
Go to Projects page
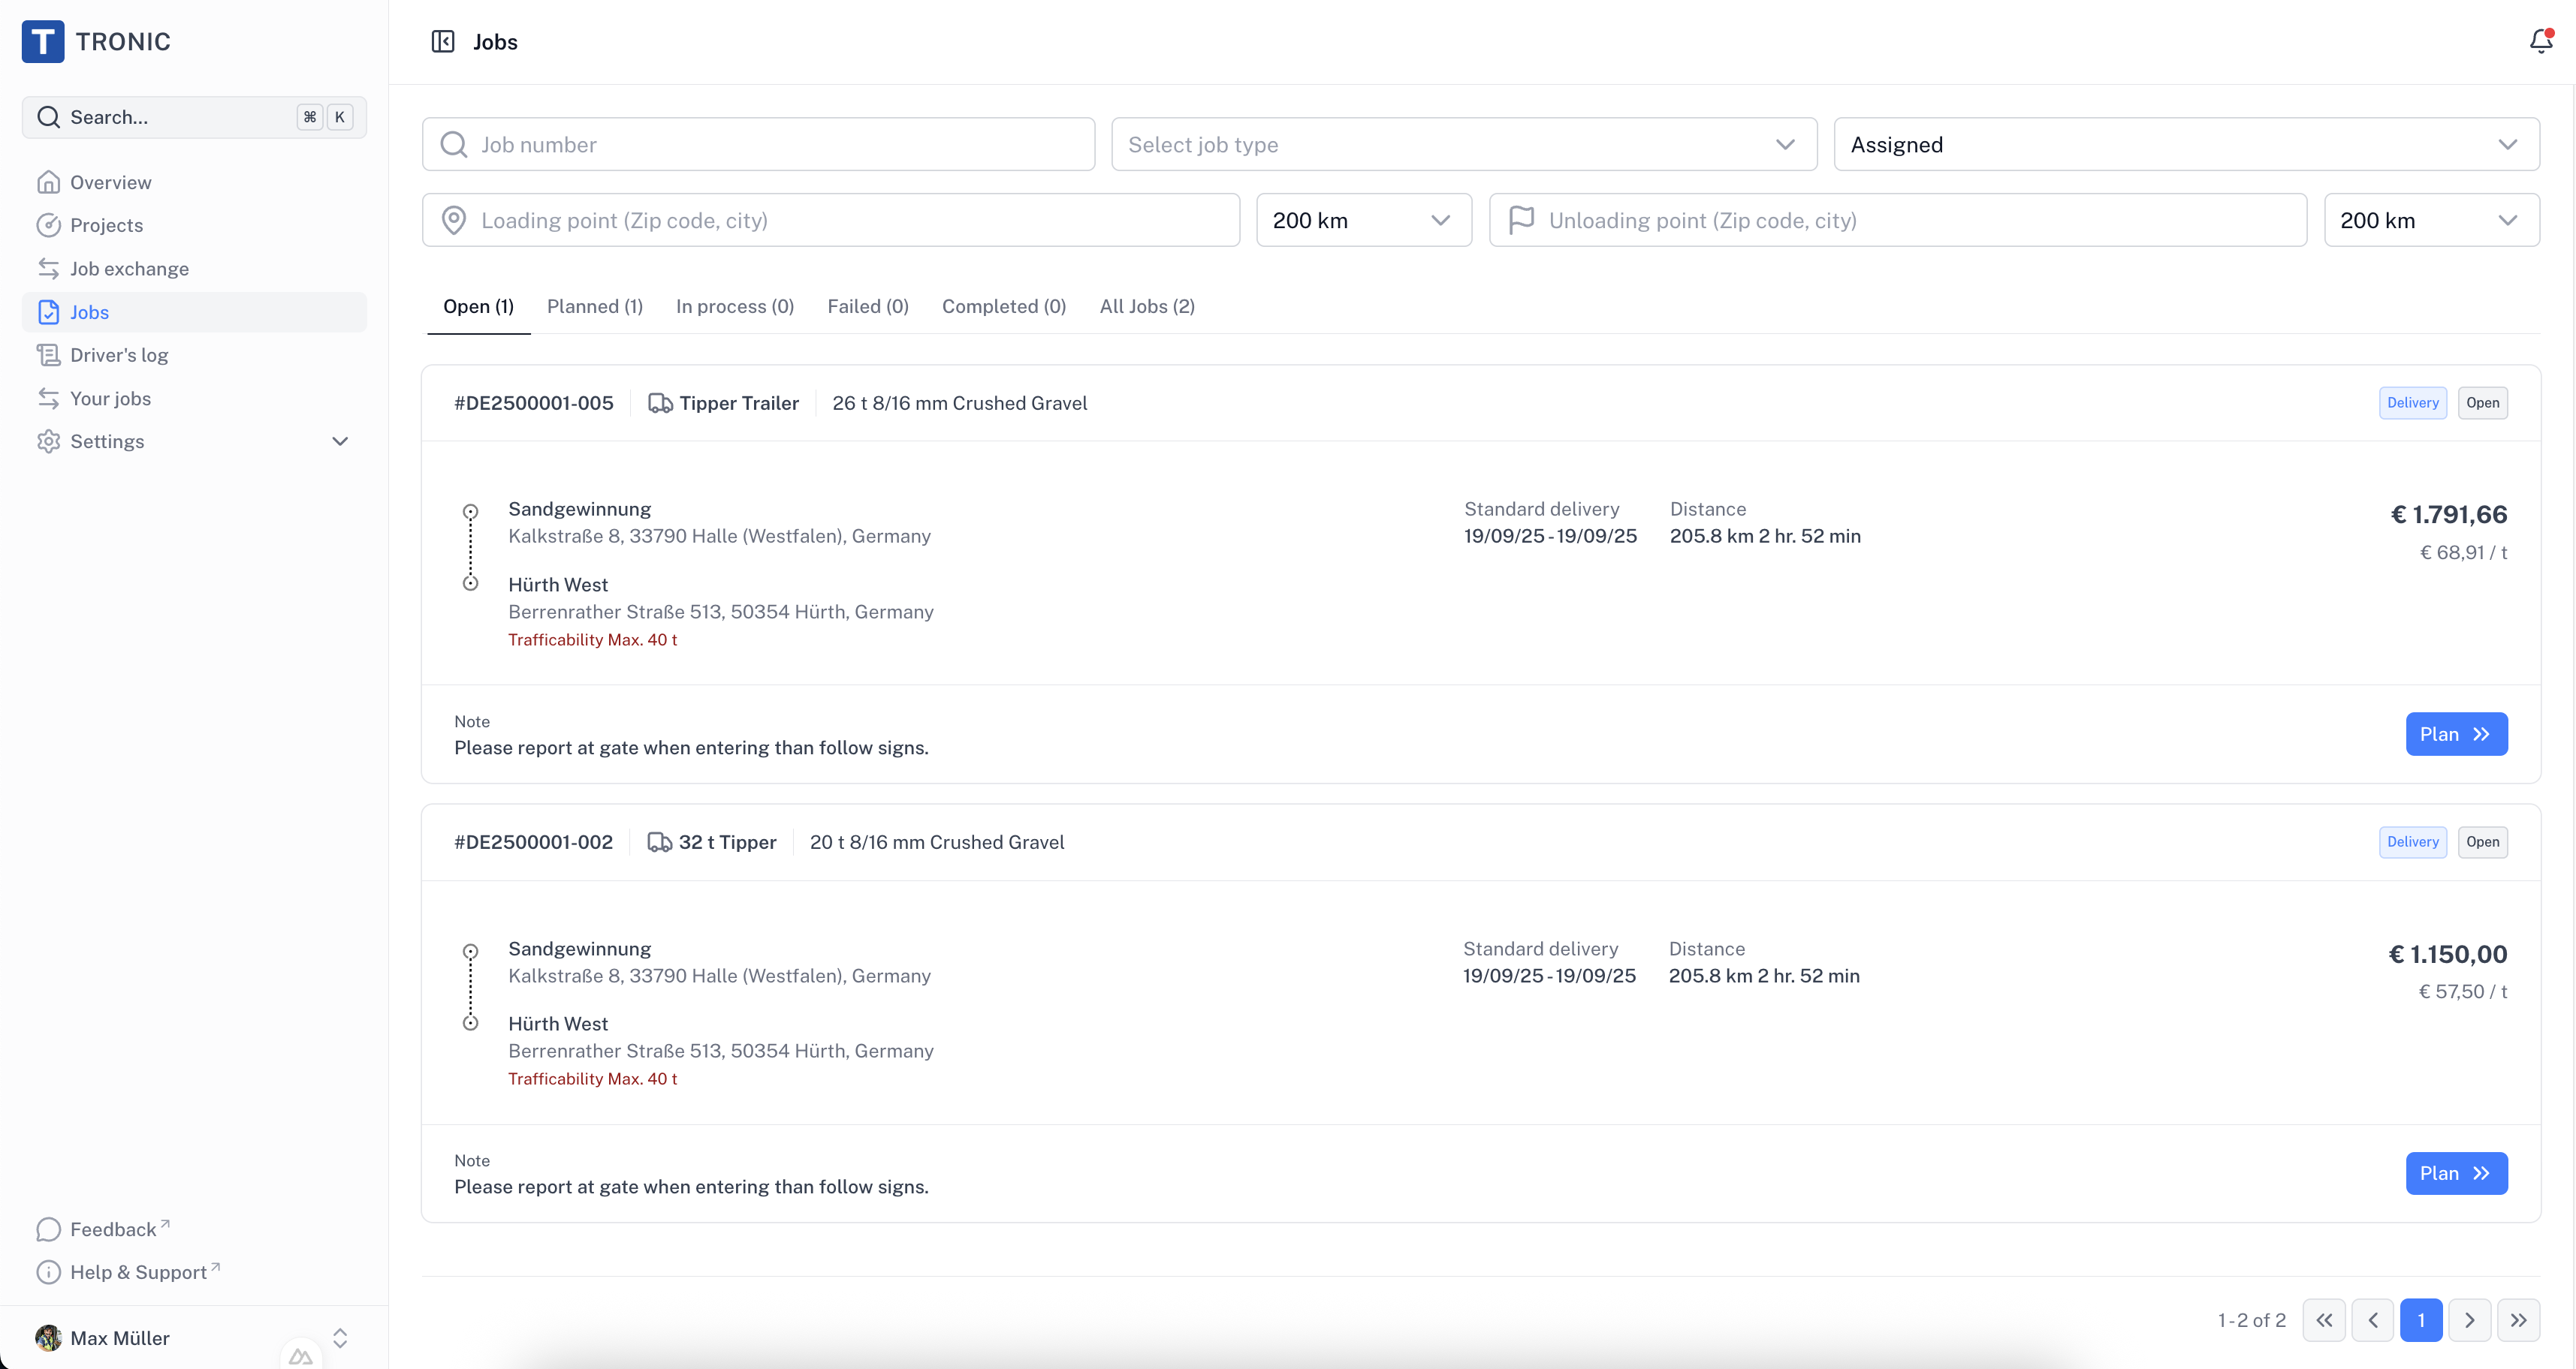(x=106, y=225)
